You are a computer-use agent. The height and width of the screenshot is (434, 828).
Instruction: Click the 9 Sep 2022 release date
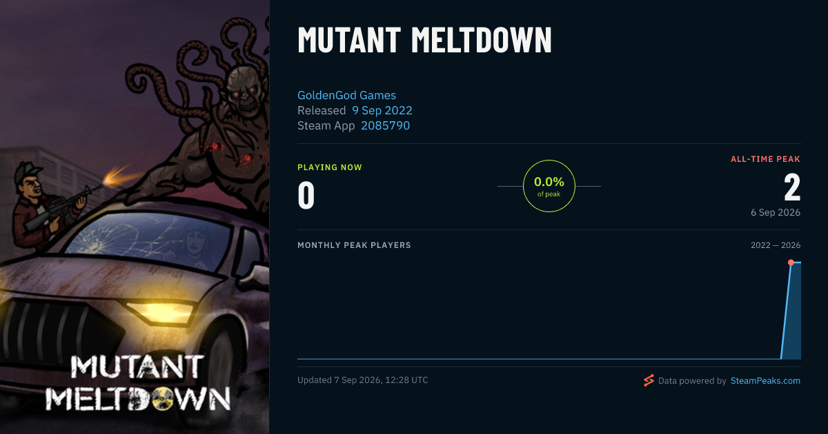point(382,110)
